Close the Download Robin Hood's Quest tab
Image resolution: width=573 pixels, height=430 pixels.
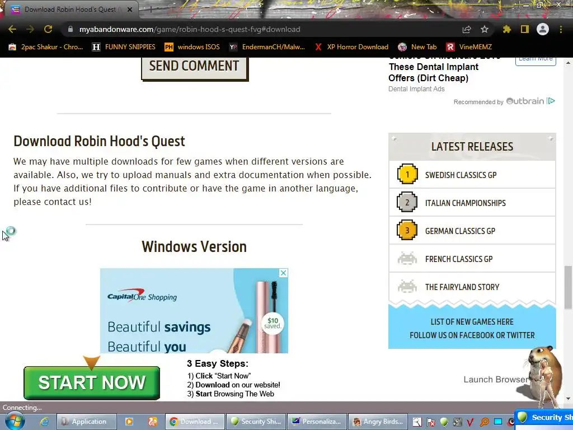[x=130, y=10]
